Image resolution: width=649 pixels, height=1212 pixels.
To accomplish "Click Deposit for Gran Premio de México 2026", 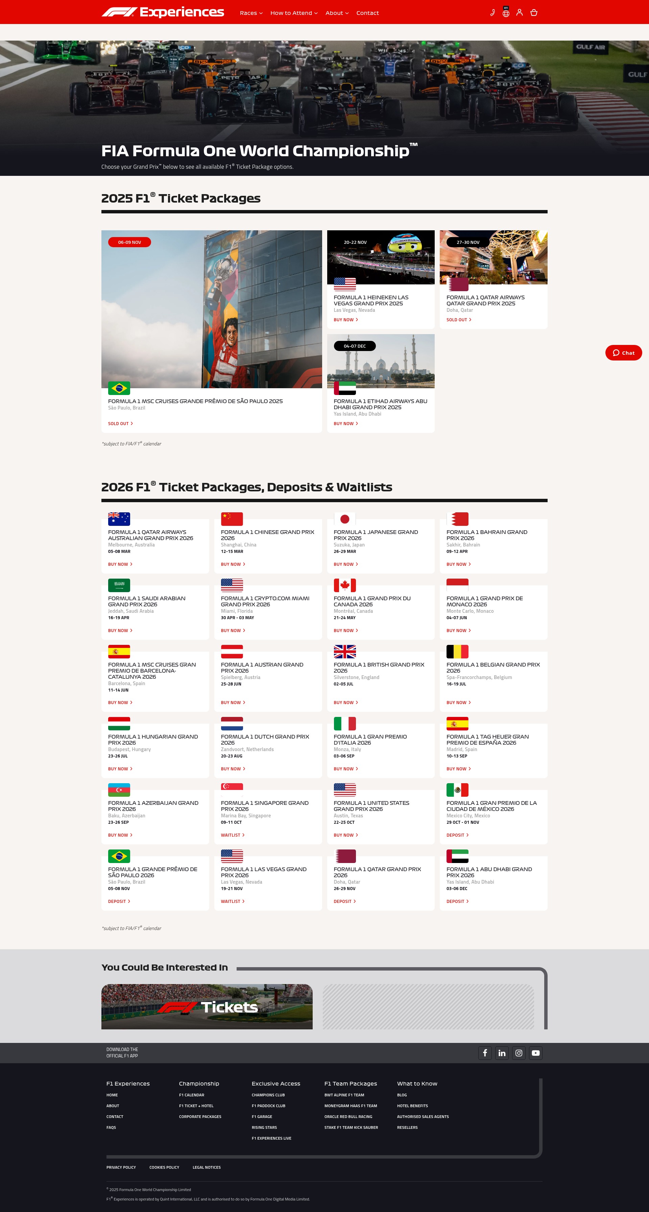I will [458, 835].
